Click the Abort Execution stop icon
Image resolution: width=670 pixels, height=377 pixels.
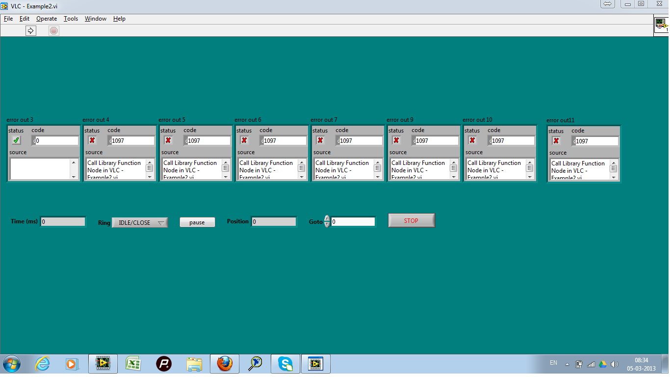(54, 31)
